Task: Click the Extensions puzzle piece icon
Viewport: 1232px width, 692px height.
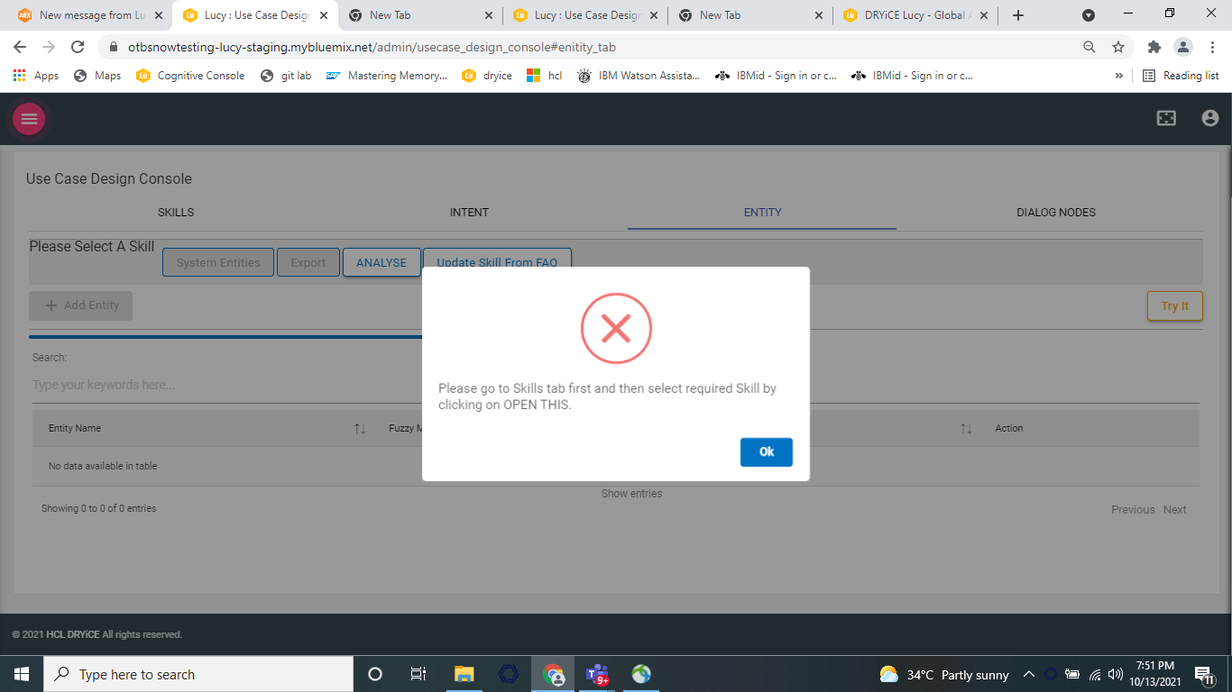Action: coord(1154,46)
